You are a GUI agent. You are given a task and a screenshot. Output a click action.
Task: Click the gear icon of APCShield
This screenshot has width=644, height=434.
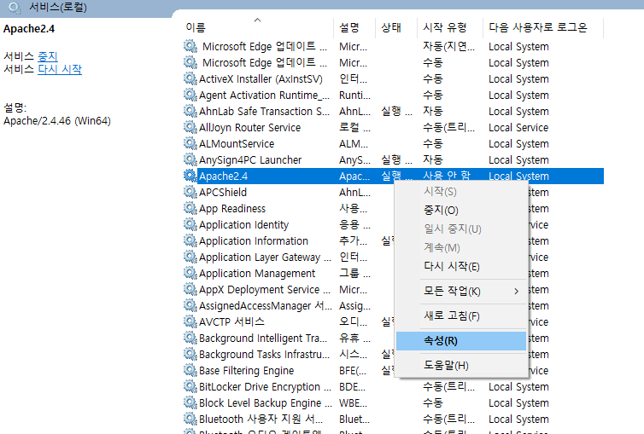tap(190, 192)
